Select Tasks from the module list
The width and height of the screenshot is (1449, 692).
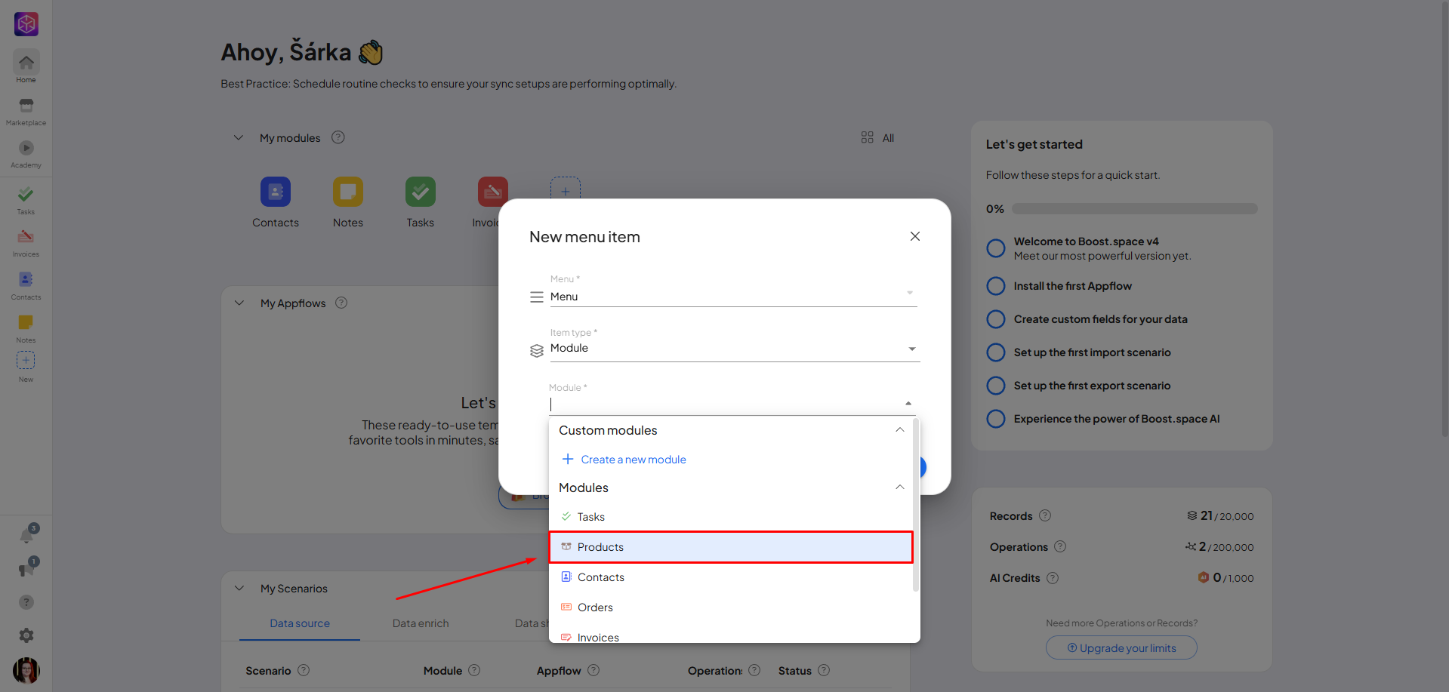click(x=731, y=517)
